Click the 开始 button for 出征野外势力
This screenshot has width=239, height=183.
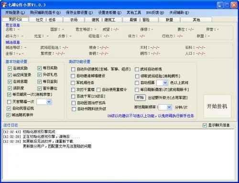tap(140, 97)
